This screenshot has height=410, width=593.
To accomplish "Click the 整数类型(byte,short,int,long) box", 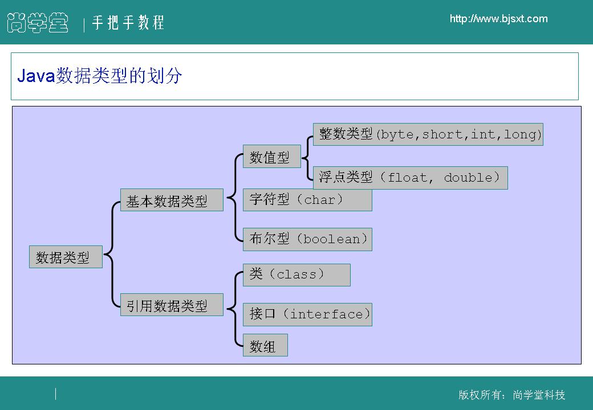I will tap(428, 134).
